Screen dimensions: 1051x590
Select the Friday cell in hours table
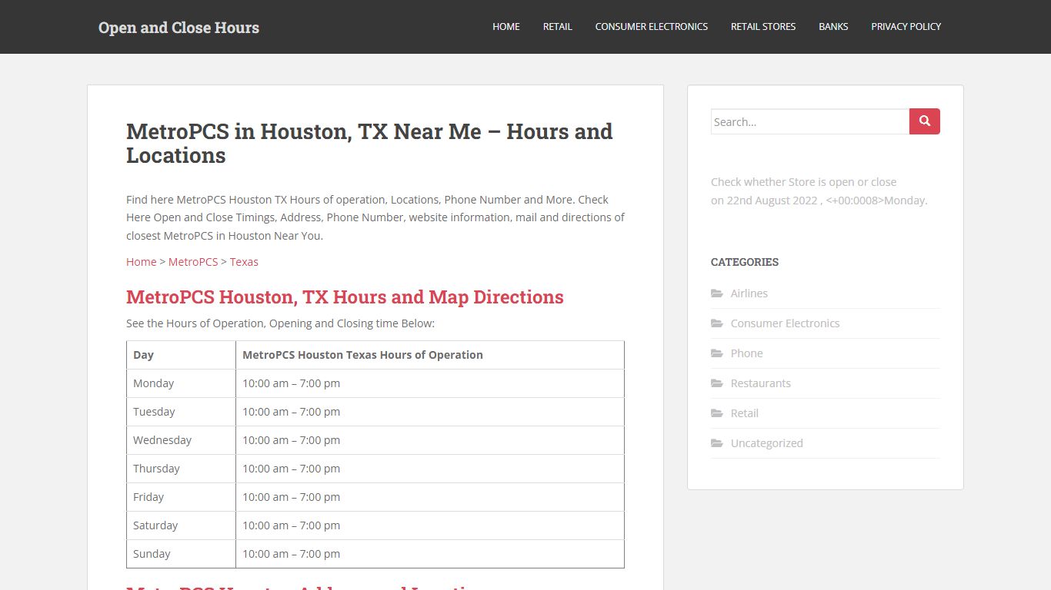coord(182,497)
